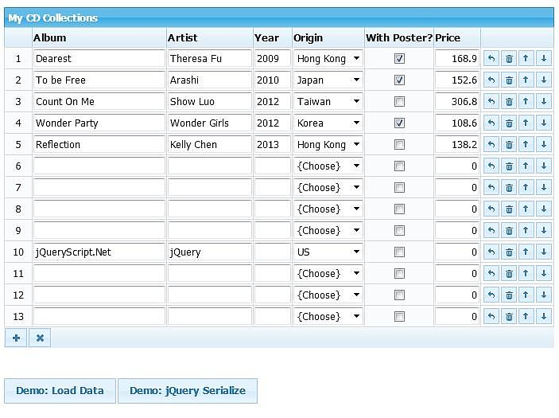Viewport: 559px width, 418px height.
Task: Enable With Poster for Count On Me
Action: tap(399, 101)
